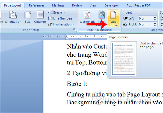163x113 pixels.
Task: Click the 'Bước 1:' text line
Action: [x=77, y=84]
